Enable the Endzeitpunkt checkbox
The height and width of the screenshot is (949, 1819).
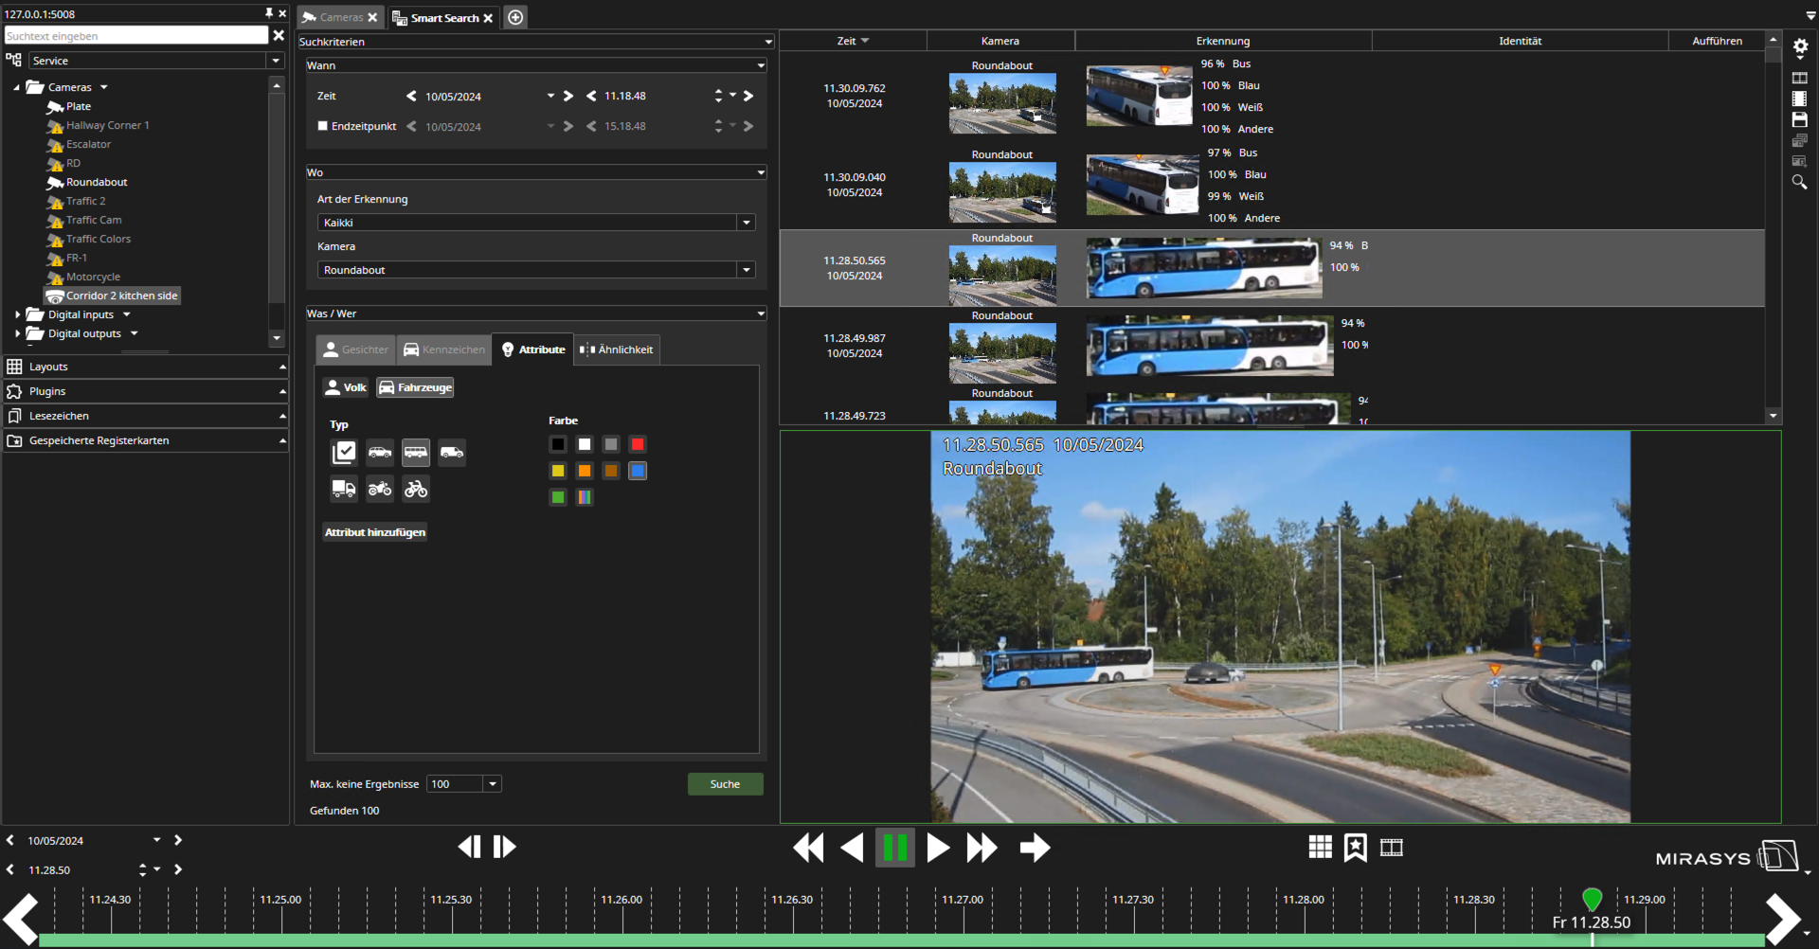pos(323,126)
